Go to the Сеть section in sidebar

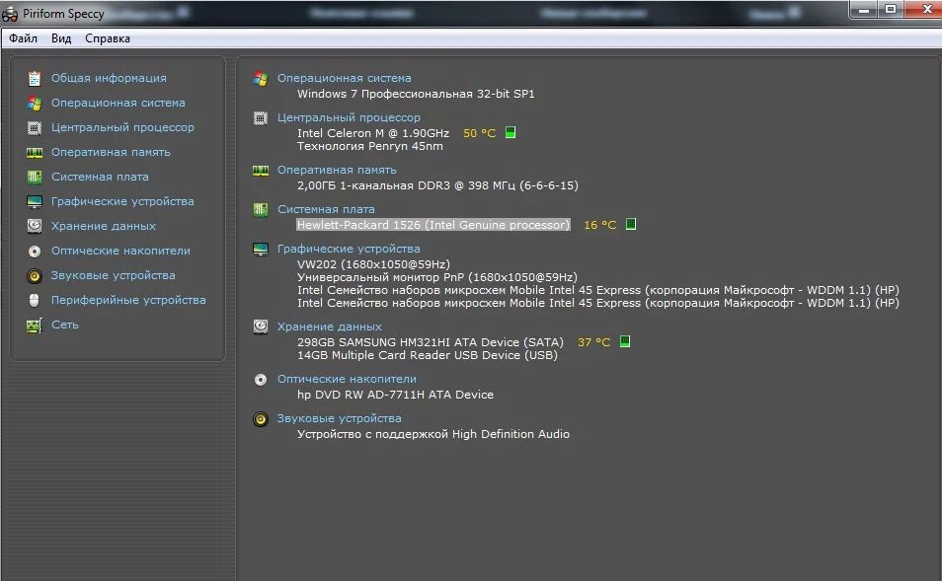[x=65, y=325]
